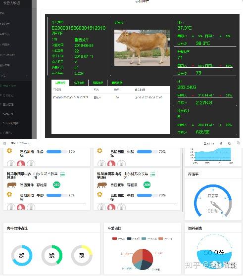Open the green list icon on left farm card
This screenshot has width=243, height=276.
point(62,174)
